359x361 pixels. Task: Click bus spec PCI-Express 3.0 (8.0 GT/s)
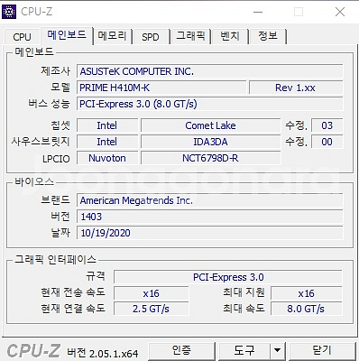pos(209,104)
